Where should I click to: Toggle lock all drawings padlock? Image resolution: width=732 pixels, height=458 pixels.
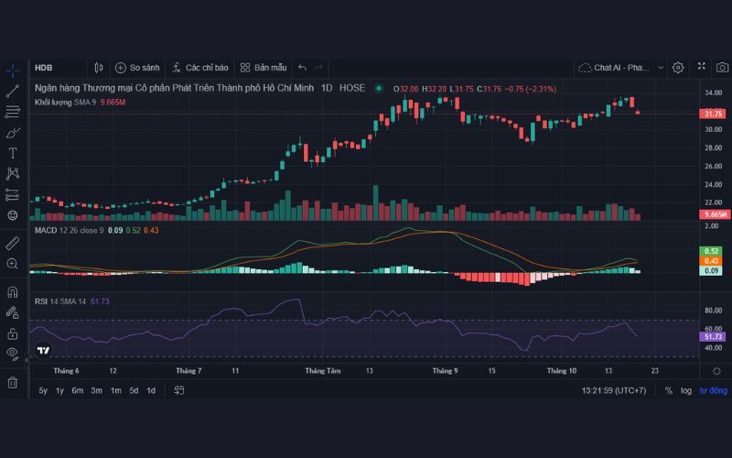[x=13, y=333]
